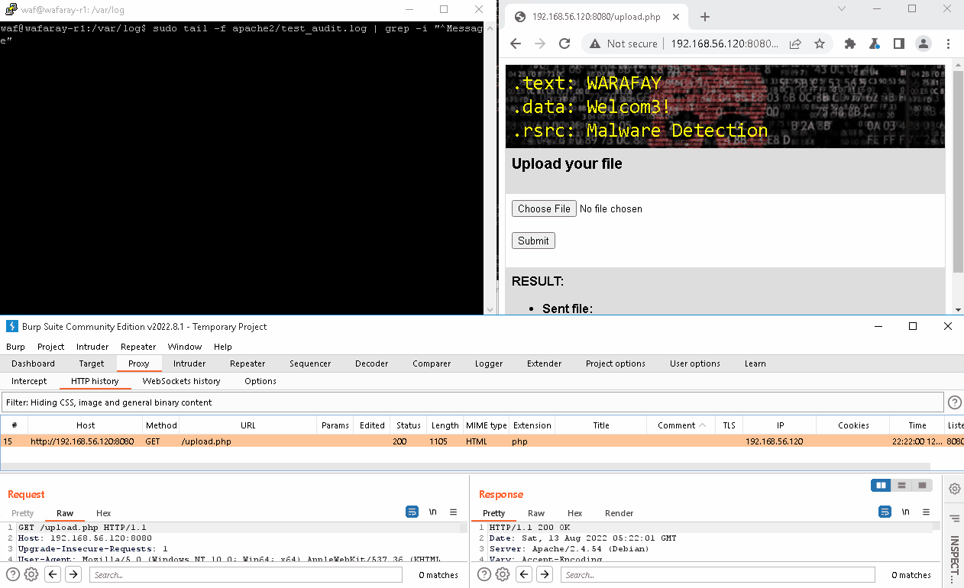Toggle non-printable chars \n in Request panel

433,512
